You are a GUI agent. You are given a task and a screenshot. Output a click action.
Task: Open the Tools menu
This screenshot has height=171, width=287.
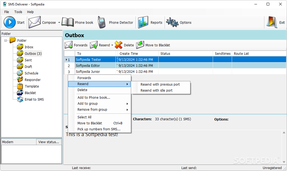18,12
